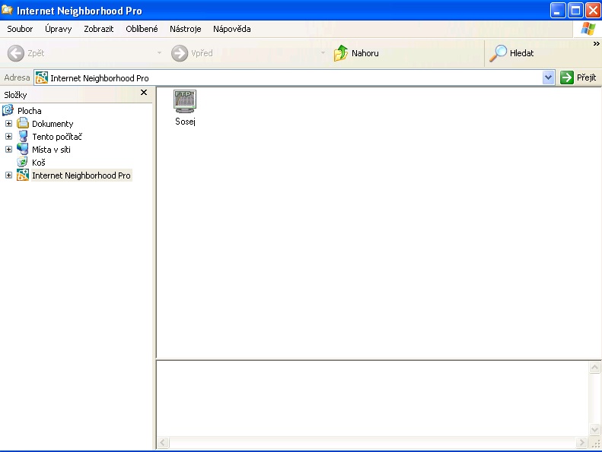Open the Sosej FTP site icon
The height and width of the screenshot is (452, 602).
185,101
